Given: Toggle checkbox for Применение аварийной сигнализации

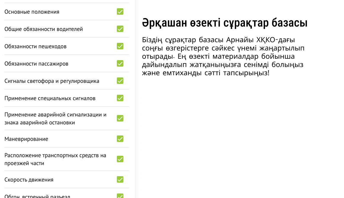Looking at the screenshot, I should point(120,118).
